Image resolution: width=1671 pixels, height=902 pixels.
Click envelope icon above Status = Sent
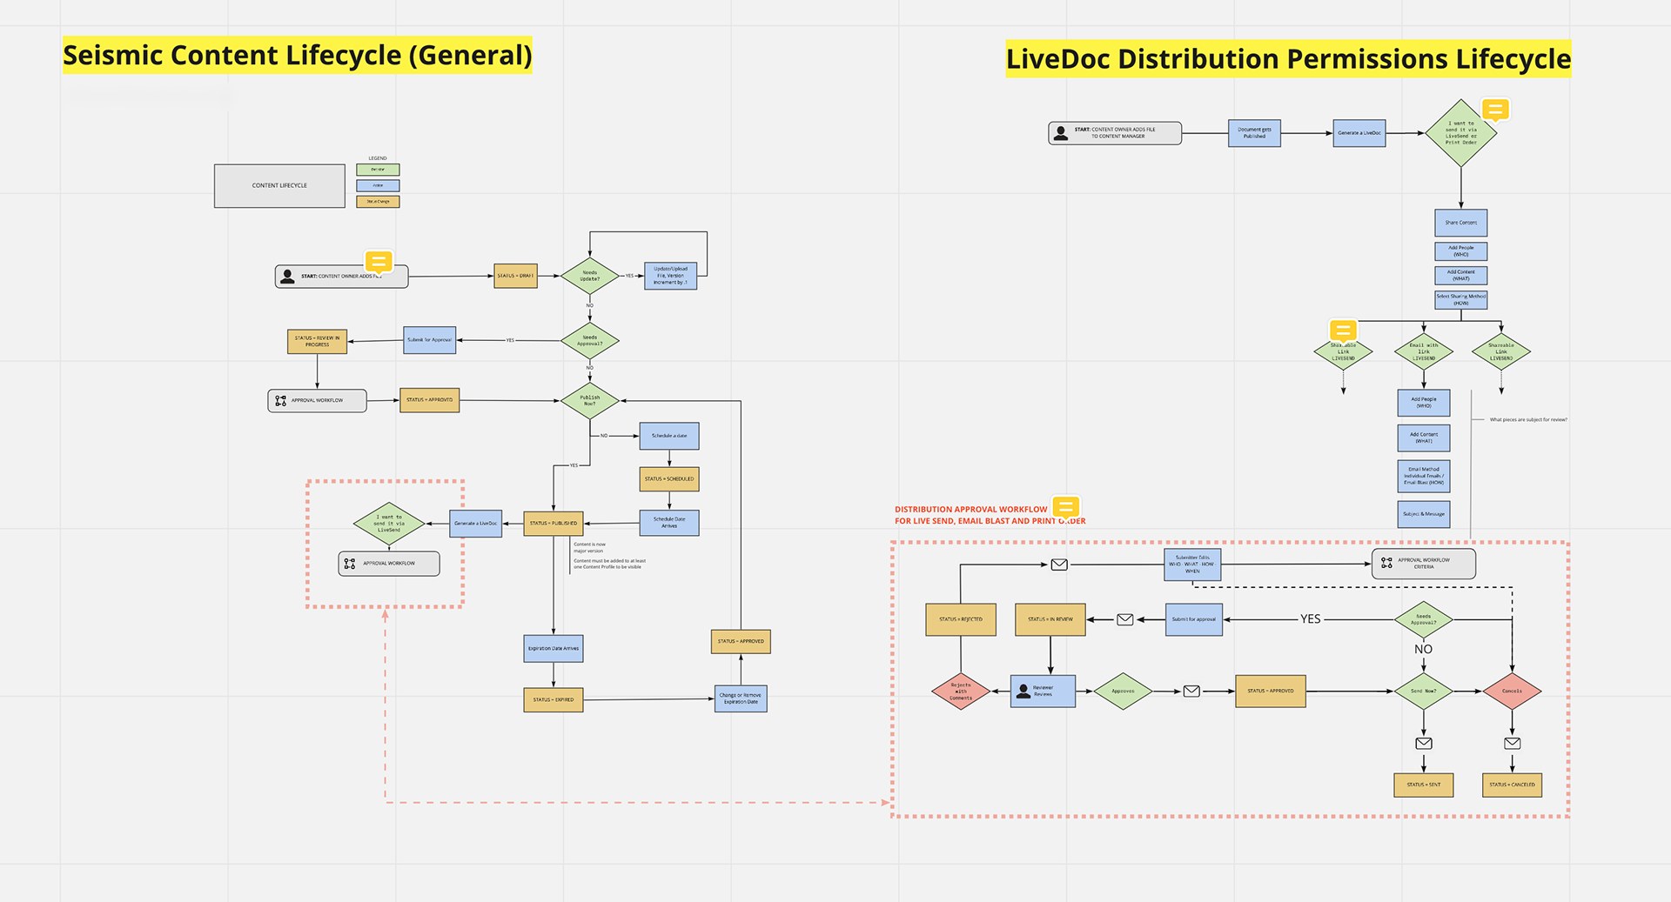(x=1424, y=743)
